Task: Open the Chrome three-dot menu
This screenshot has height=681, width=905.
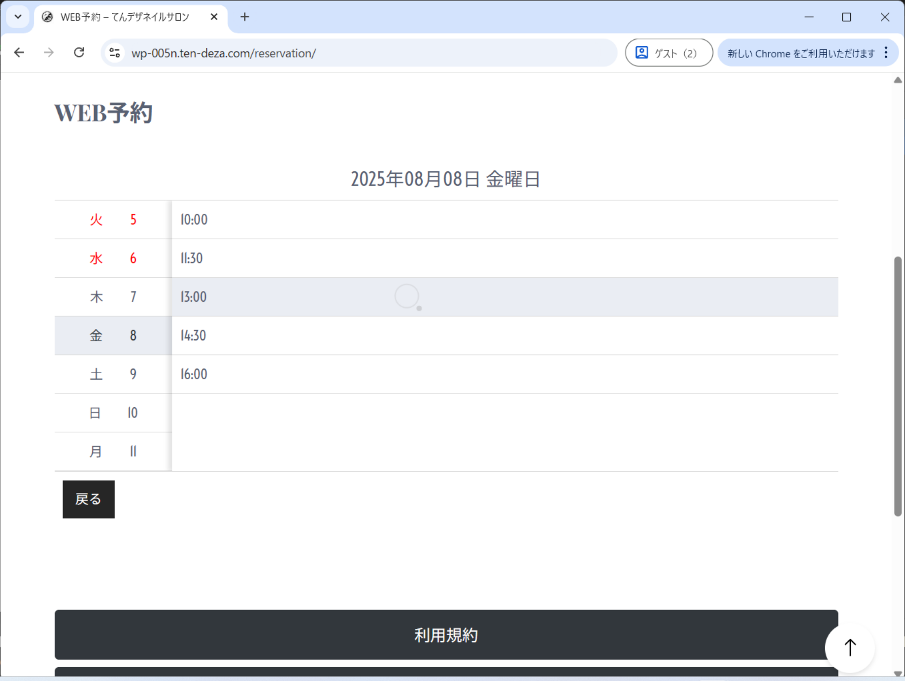Action: pyautogui.click(x=886, y=53)
